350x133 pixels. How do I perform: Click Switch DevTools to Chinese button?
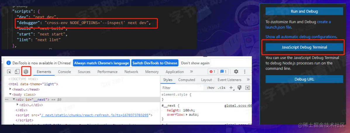pos(155,63)
